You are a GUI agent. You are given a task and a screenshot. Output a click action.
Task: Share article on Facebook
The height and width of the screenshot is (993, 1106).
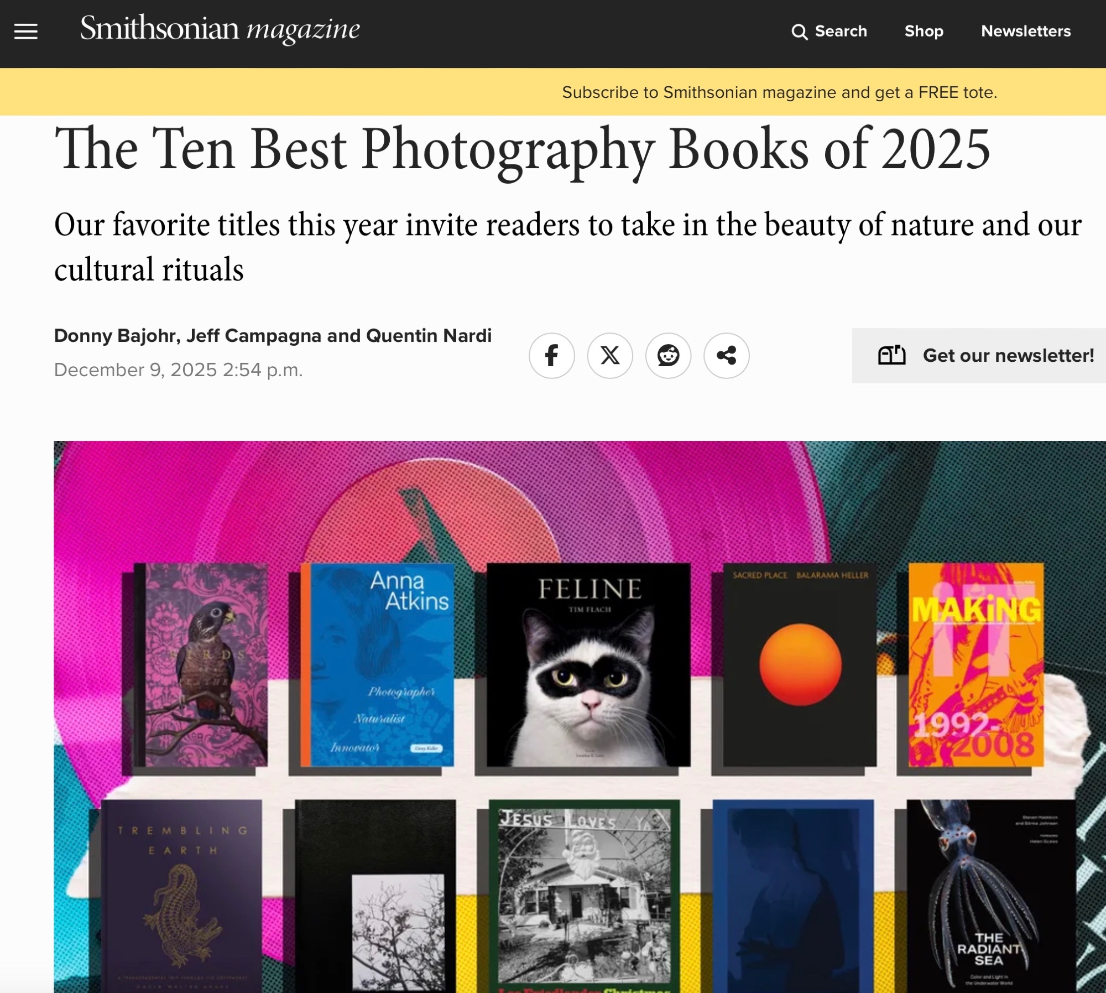(x=551, y=356)
